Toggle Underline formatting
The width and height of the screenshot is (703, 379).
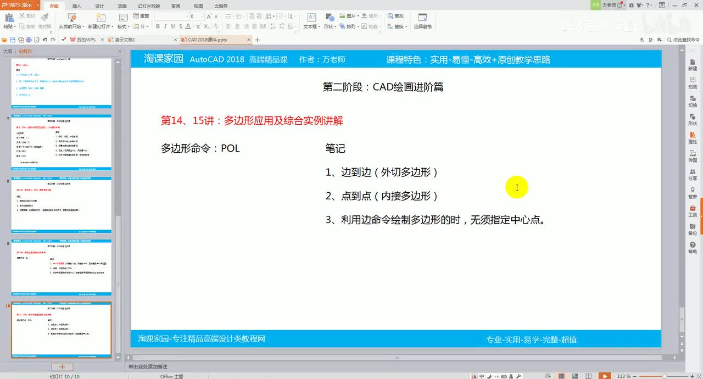coord(172,26)
